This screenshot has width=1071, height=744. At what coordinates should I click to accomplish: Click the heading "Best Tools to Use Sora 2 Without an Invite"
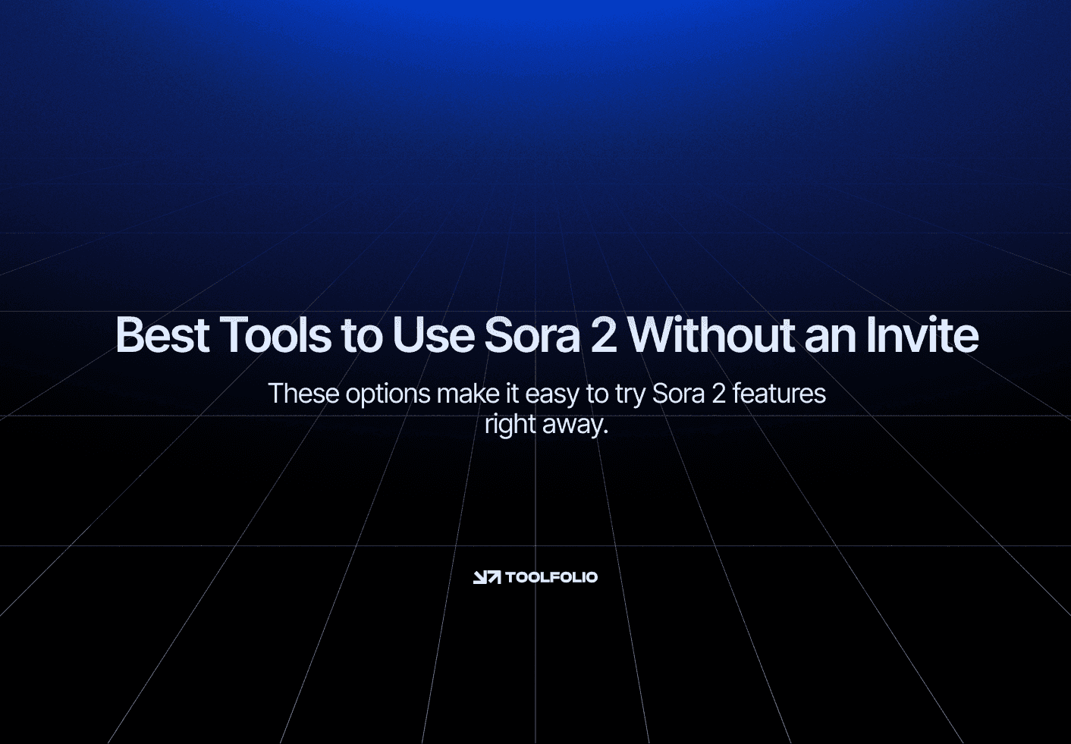(547, 334)
